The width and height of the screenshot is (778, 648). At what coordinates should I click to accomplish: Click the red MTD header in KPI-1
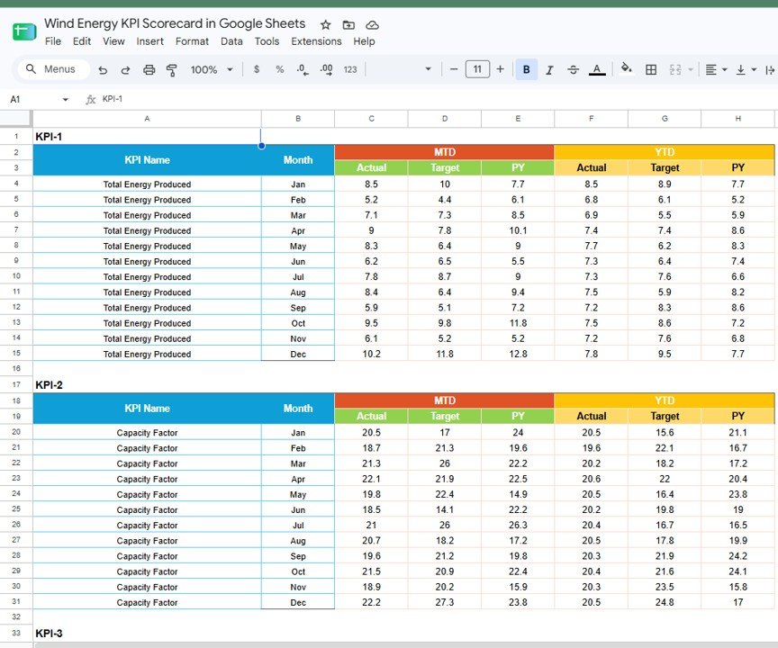coord(445,152)
